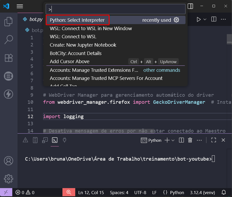Open the notifications bell
The width and height of the screenshot is (232, 197).
pyautogui.click(x=224, y=192)
